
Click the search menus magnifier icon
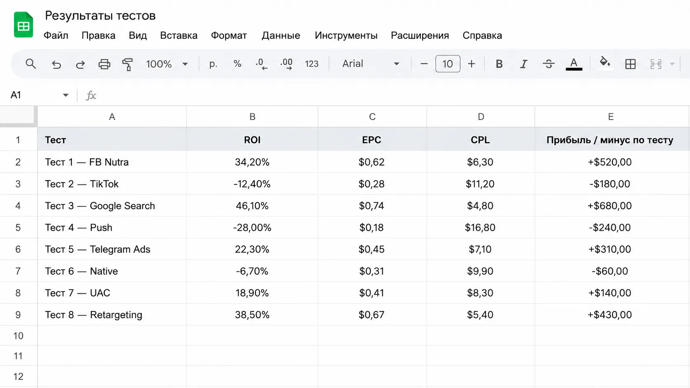31,64
